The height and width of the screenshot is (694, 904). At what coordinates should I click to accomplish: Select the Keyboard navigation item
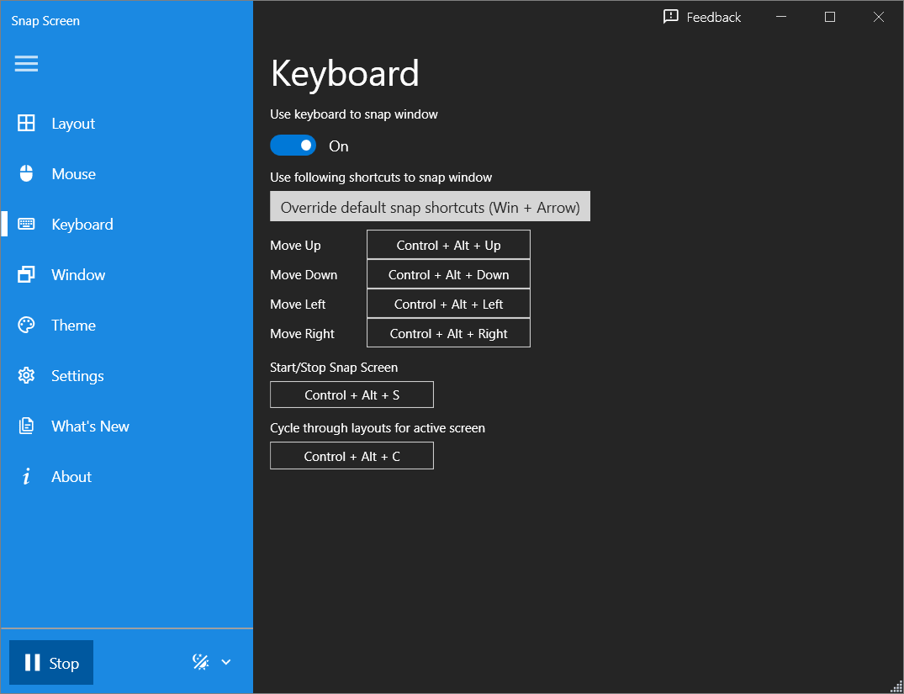click(127, 224)
